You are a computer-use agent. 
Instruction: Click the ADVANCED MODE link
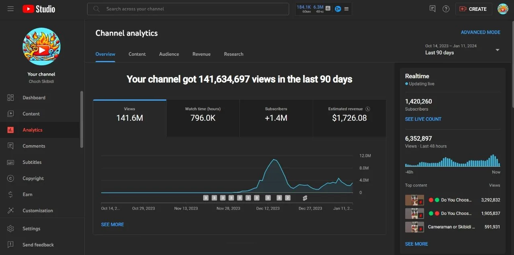(x=480, y=32)
